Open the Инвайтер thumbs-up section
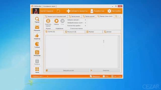The height and width of the screenshot is (90, 161). [x=37, y=37]
